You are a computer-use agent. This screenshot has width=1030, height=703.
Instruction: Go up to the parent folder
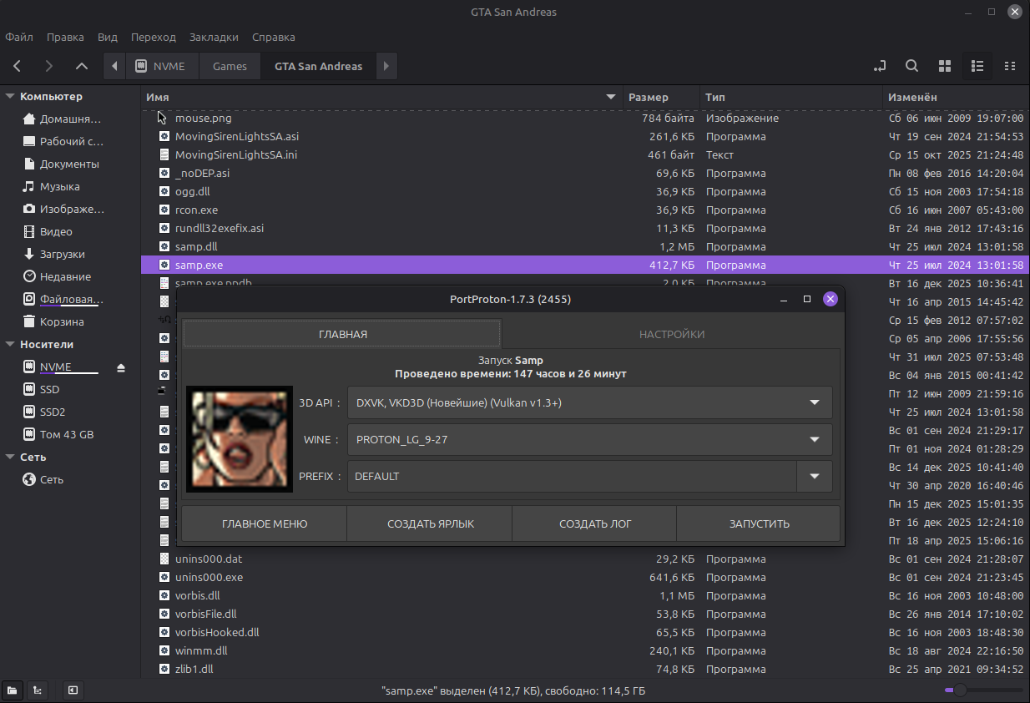pos(81,66)
